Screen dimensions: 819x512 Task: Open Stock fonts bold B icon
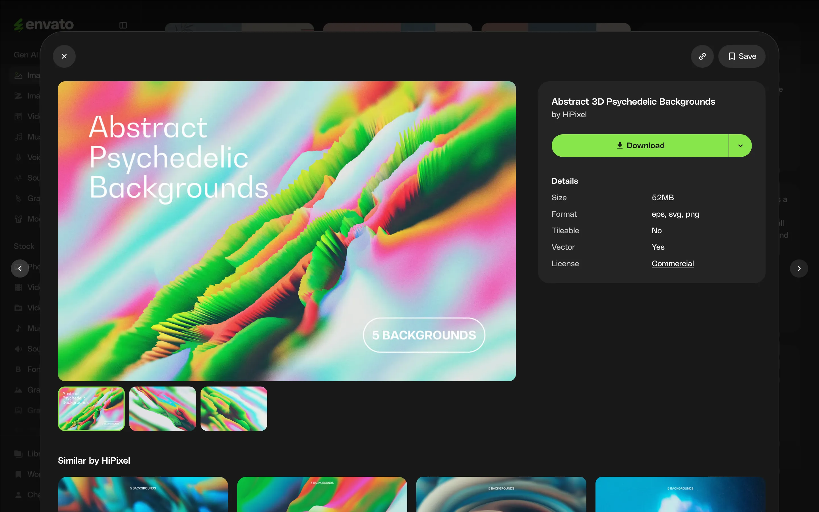[18, 369]
